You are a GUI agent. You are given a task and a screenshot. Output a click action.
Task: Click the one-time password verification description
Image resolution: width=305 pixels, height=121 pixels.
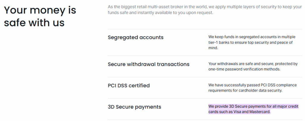[253, 66]
